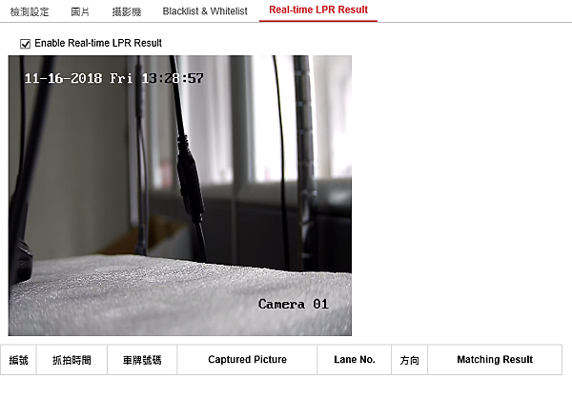Click the Lane No. column header
The height and width of the screenshot is (398, 572).
point(355,360)
